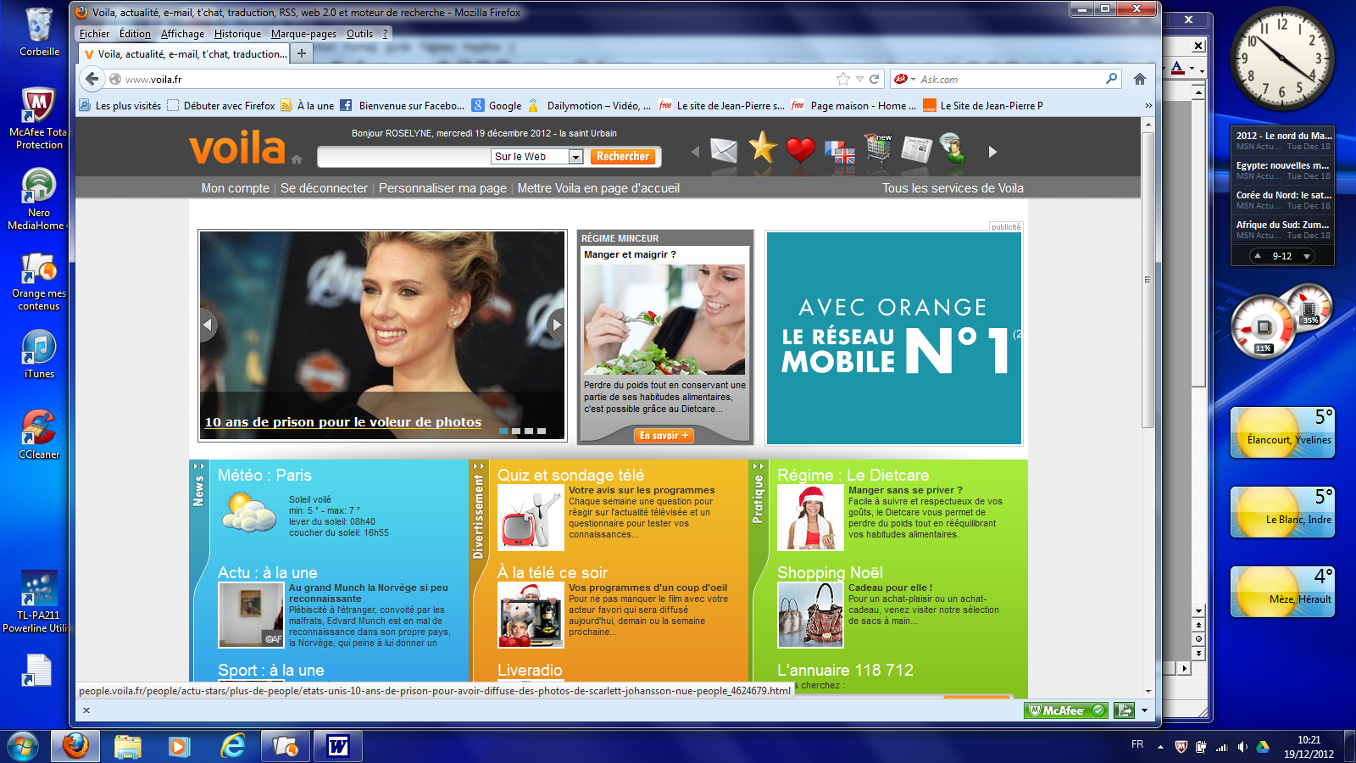
Task: Show previous slide in the photo carousel
Action: point(208,324)
